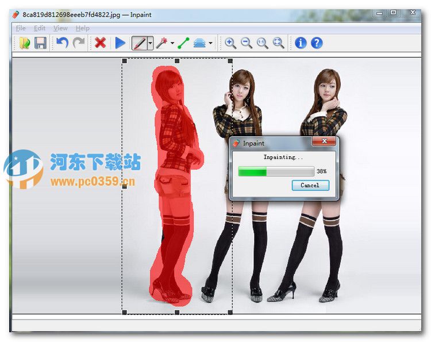Screen dimensions: 431x342
Task: Click bottom-right selection handle
Action: pyautogui.click(x=230, y=312)
